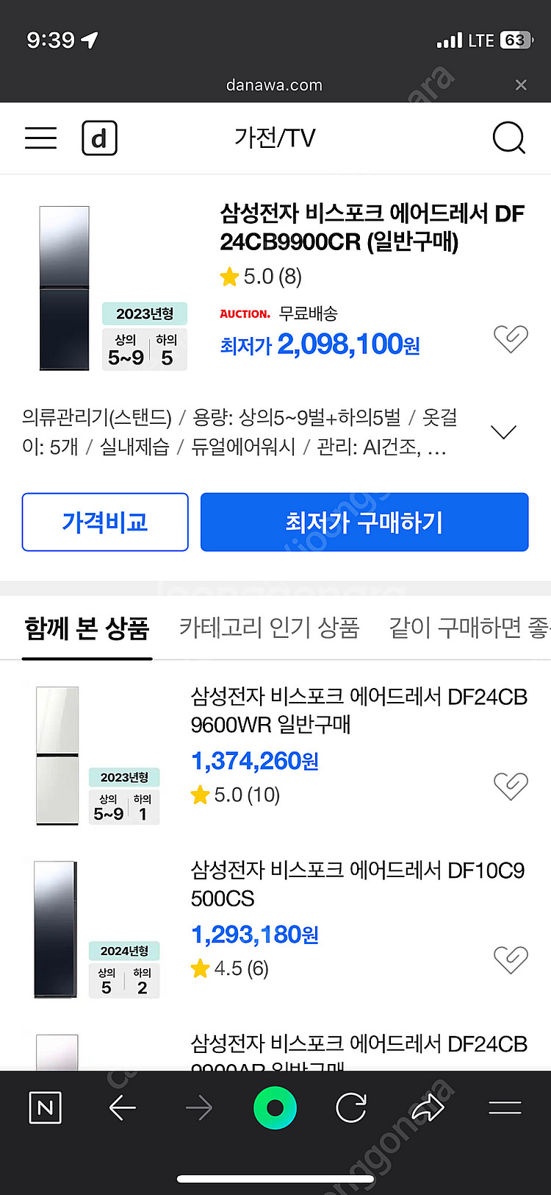This screenshot has height=1195, width=551.
Task: Tap the Naver 'N' home icon
Action: click(x=45, y=1107)
